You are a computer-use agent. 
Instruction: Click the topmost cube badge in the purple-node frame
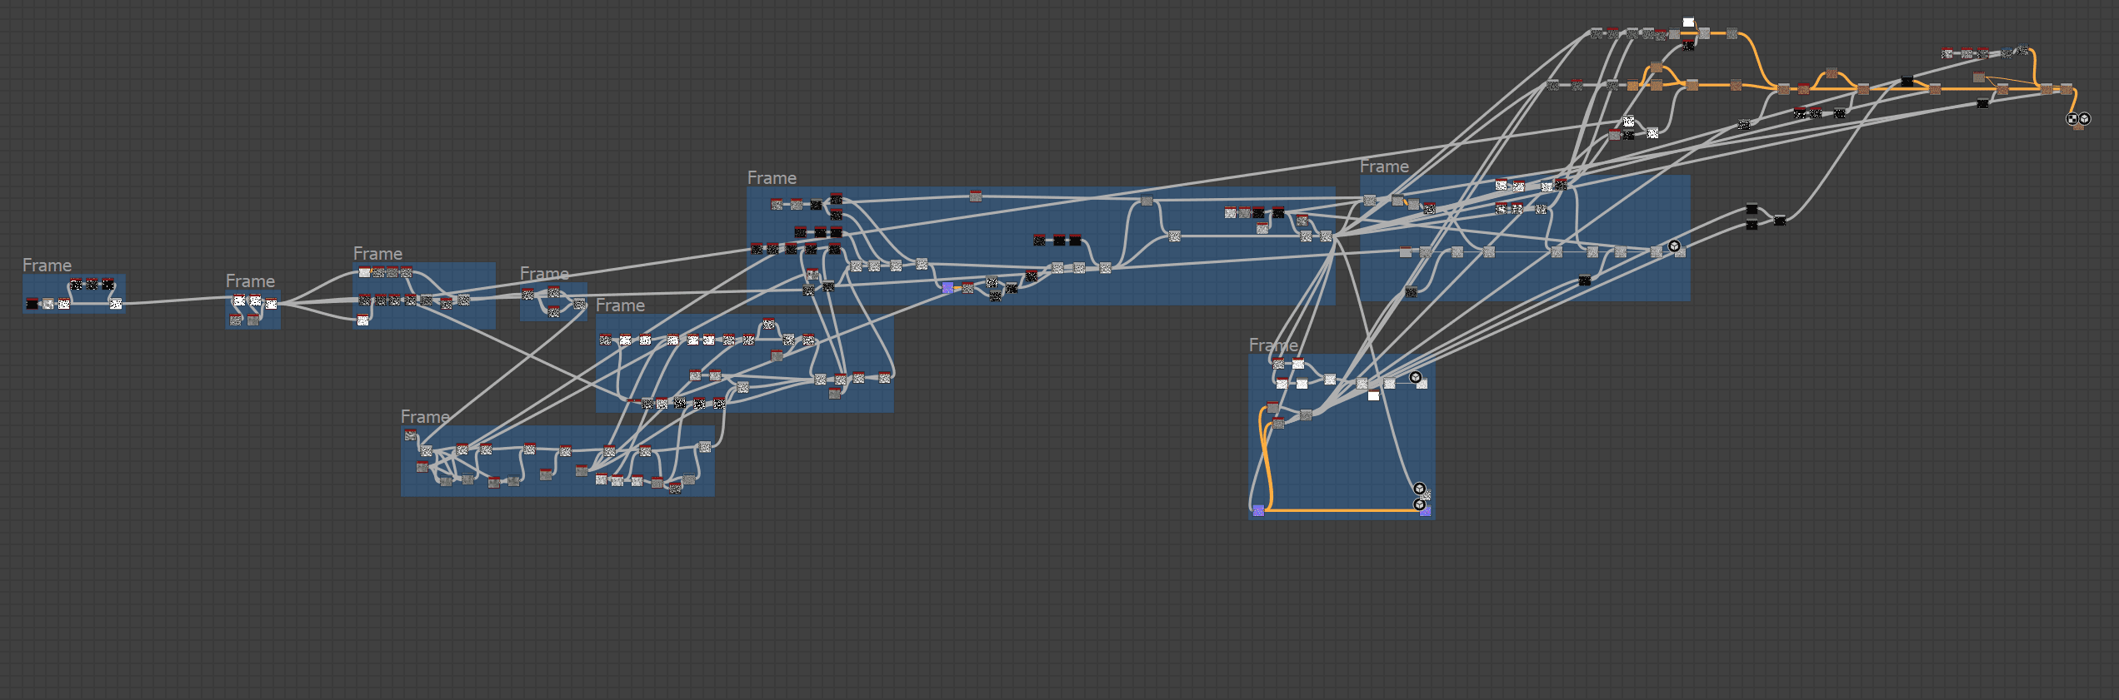tap(1415, 377)
